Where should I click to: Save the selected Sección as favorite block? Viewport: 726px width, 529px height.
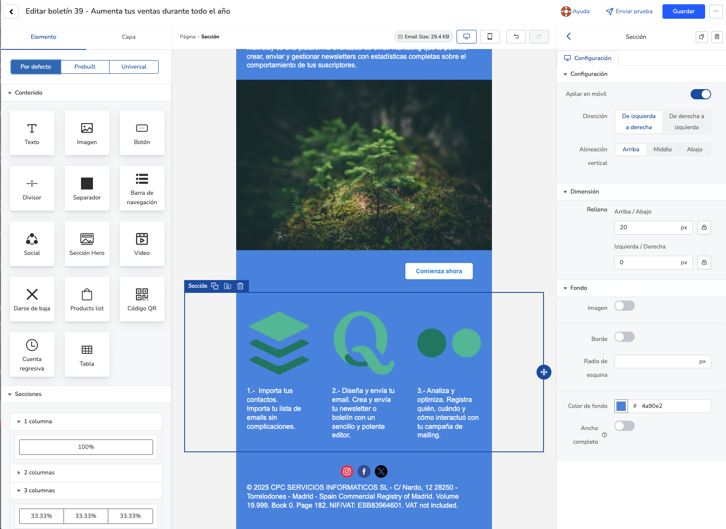[228, 286]
